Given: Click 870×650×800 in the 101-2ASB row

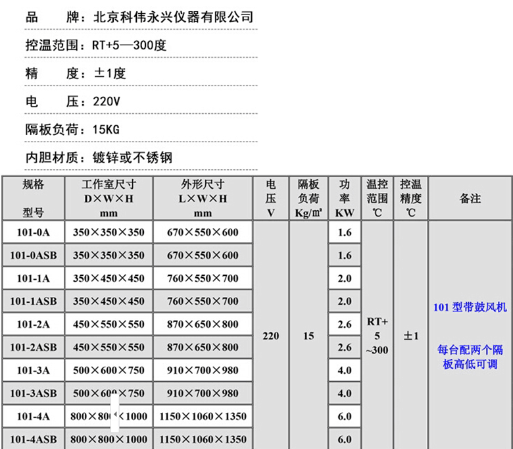Looking at the screenshot, I should click(203, 347).
